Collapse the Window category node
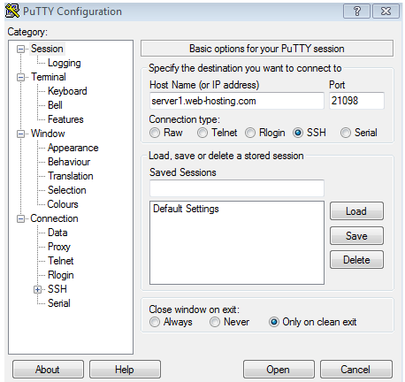This screenshot has width=405, height=382. 20,134
